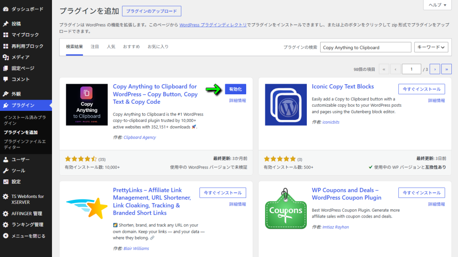Go to first page of results
The width and height of the screenshot is (458, 257).
[x=384, y=69]
